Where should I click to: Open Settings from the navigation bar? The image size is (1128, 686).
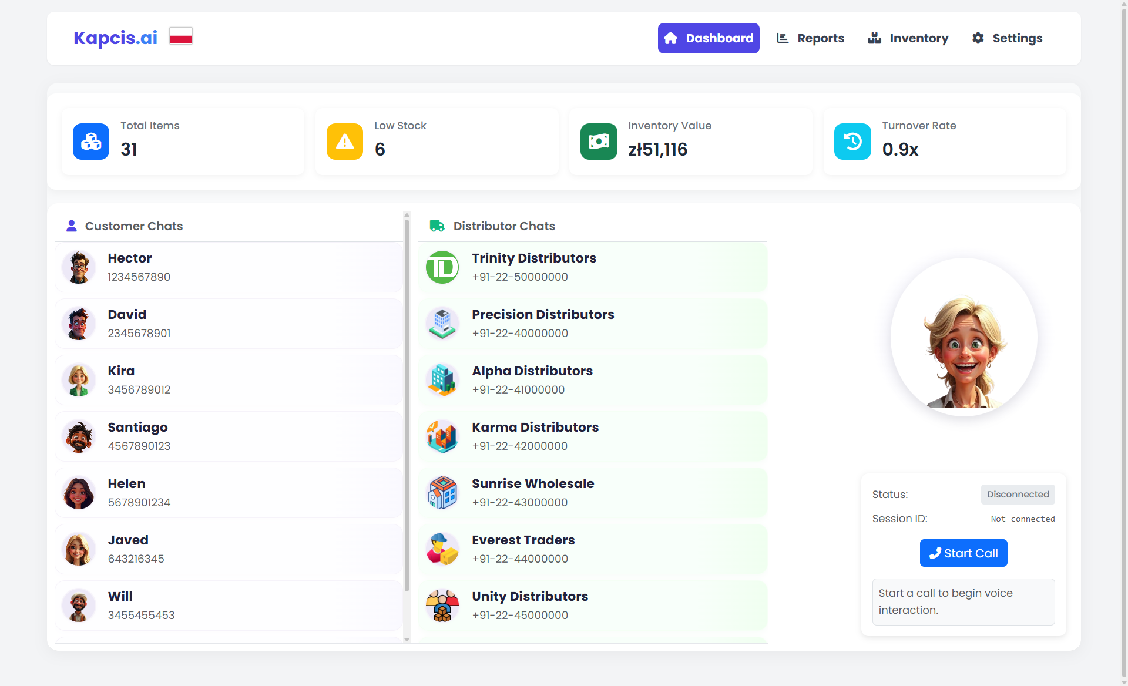pos(1006,38)
